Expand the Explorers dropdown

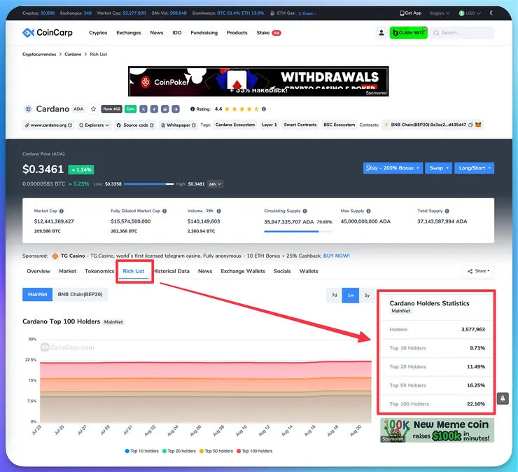(94, 125)
